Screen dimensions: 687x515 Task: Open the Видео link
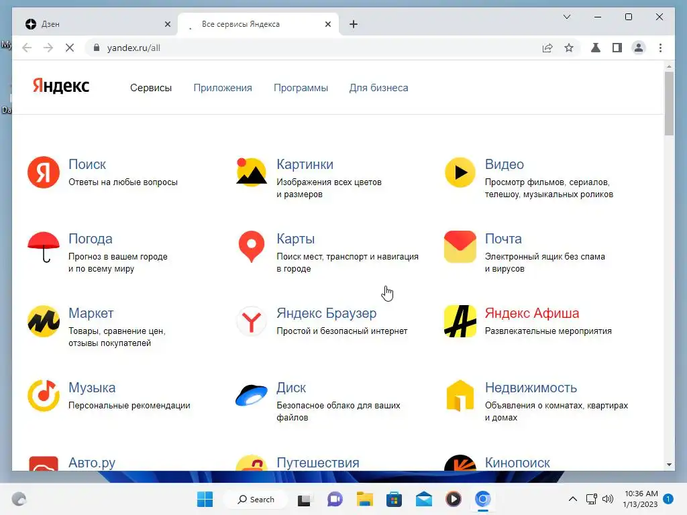pyautogui.click(x=505, y=164)
